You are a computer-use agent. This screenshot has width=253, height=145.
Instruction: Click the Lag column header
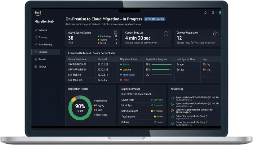205,59
